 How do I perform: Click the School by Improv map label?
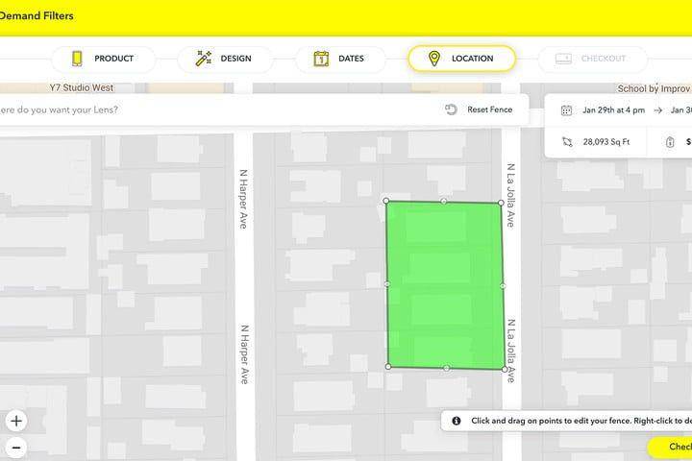655,88
